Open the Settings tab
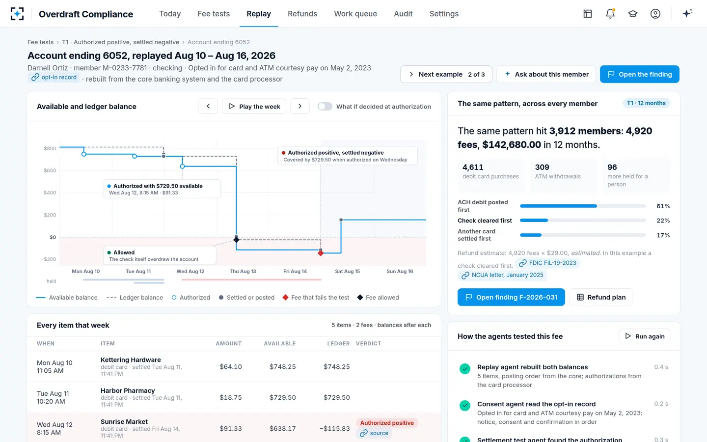707x442 pixels. pyautogui.click(x=444, y=14)
